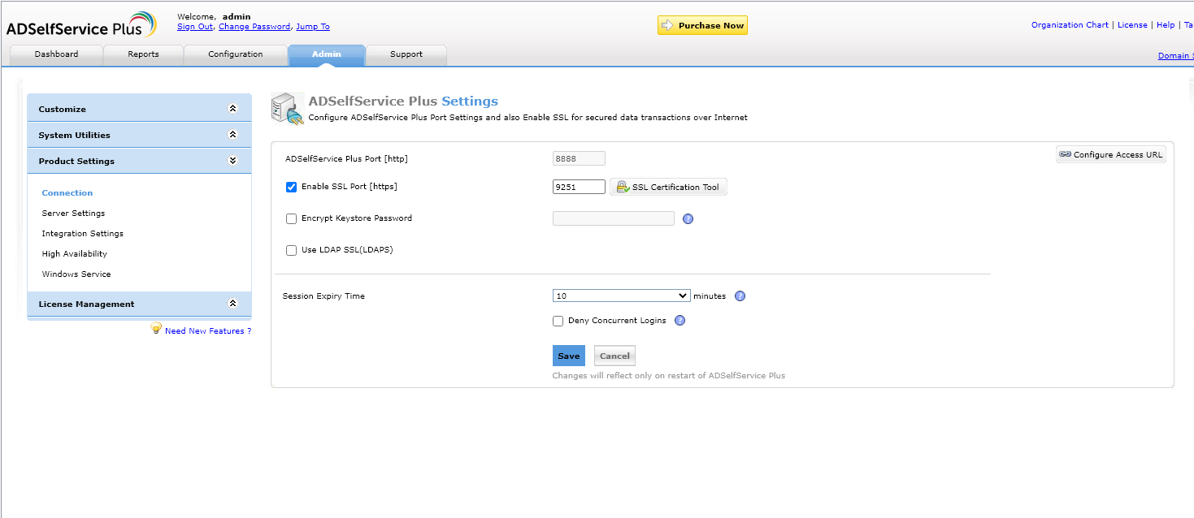Click the help icon beside Session Expiry Time

[740, 296]
